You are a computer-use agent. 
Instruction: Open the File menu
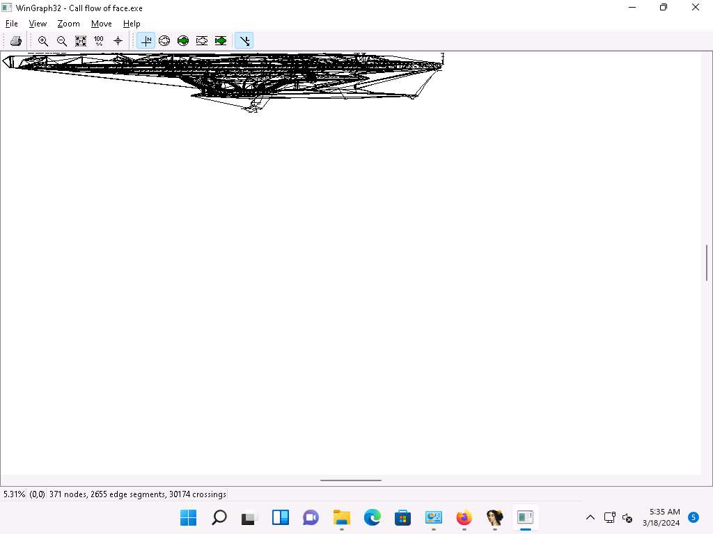[x=12, y=24]
